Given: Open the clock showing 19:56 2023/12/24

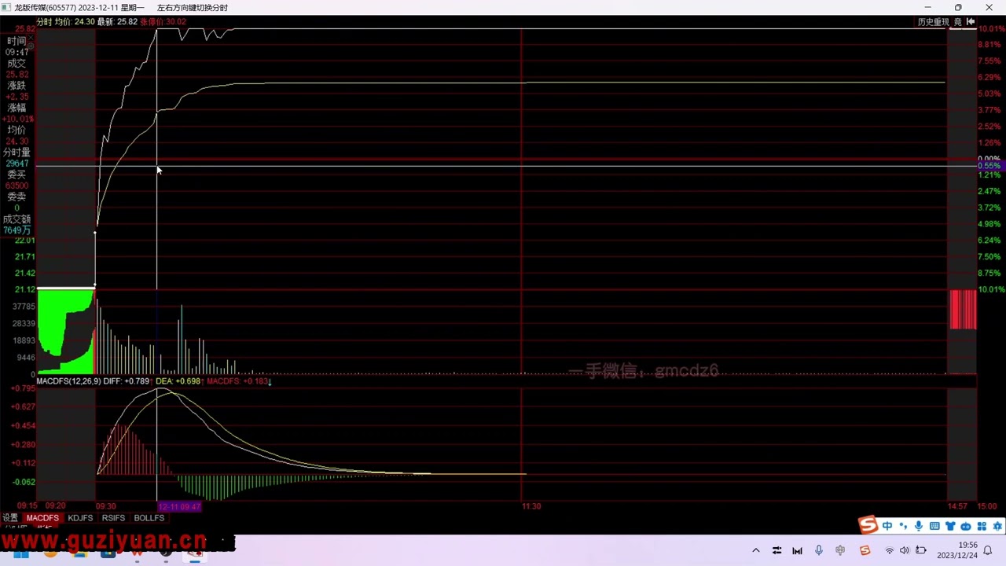Looking at the screenshot, I should 956,550.
